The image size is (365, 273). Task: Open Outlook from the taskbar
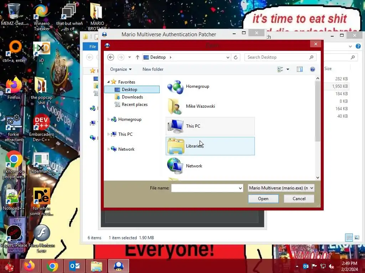[74, 266]
